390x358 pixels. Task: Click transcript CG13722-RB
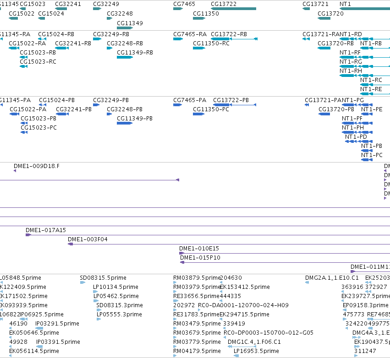229,34
